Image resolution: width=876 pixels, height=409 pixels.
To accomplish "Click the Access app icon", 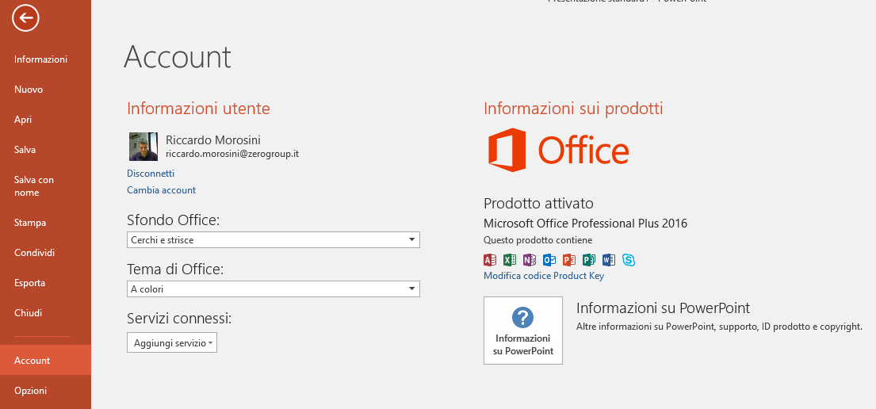I will pyautogui.click(x=490, y=260).
